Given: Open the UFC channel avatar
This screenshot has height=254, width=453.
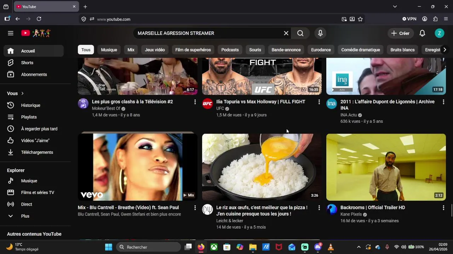Looking at the screenshot, I should (207, 104).
